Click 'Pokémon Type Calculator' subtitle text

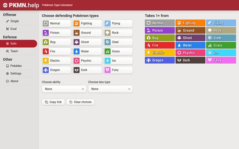click(x=57, y=5)
